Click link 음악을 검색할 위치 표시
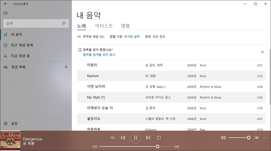Screen dimensions: 271x151 point(99,54)
